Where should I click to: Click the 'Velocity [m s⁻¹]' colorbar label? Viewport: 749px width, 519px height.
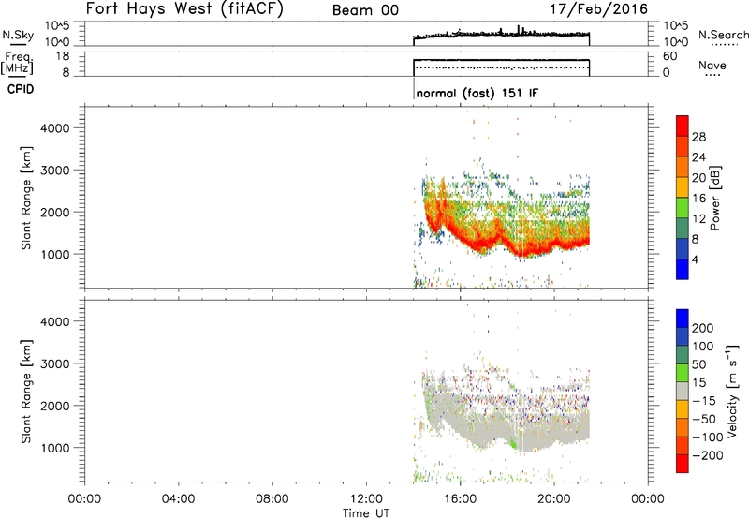(732, 391)
